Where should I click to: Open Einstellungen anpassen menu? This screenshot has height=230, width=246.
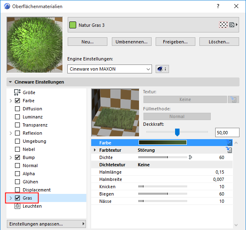pyautogui.click(x=47, y=224)
